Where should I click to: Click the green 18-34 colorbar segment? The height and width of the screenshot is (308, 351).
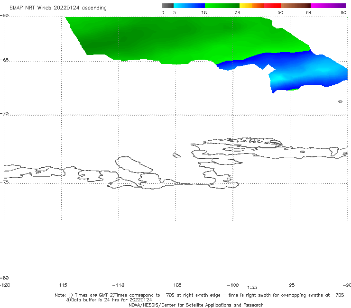(x=222, y=6)
